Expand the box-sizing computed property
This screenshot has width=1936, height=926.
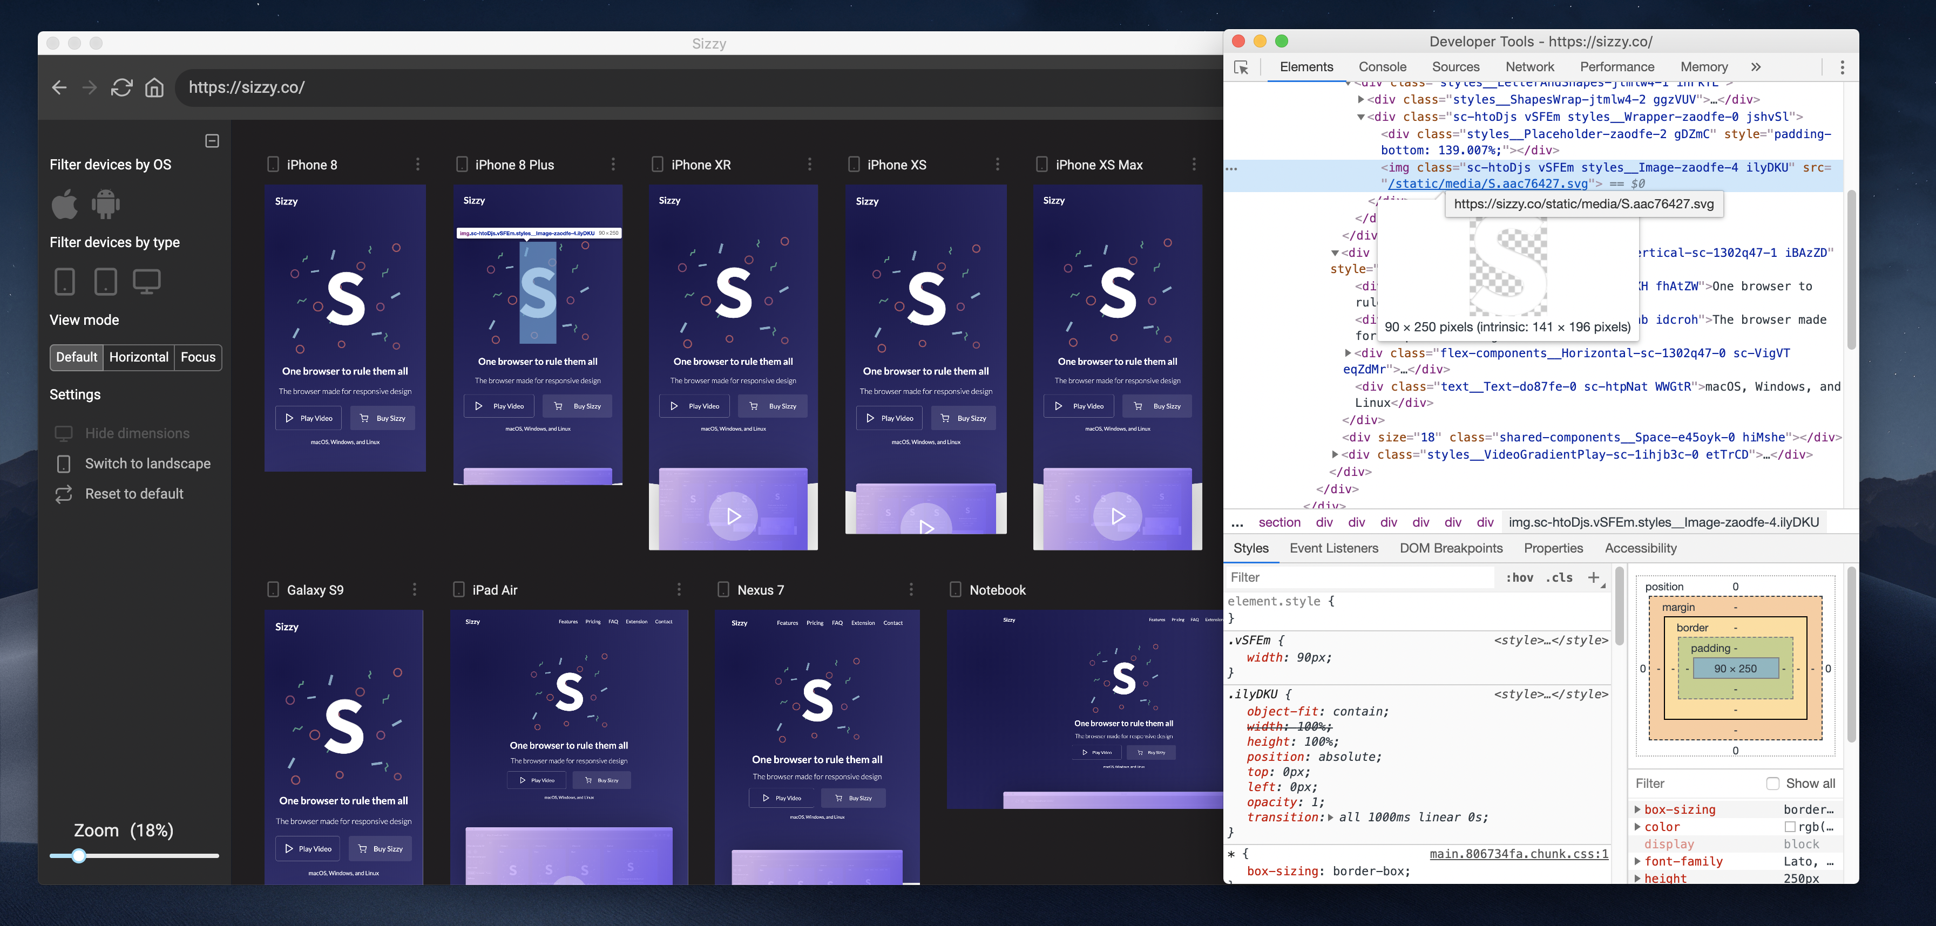click(x=1637, y=809)
